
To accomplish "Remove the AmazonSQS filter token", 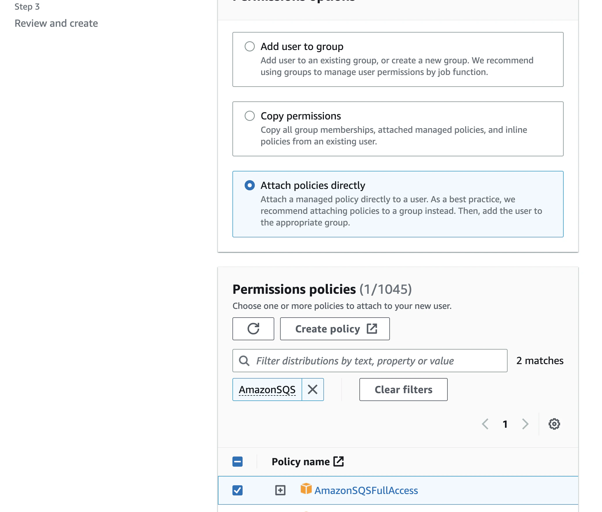I will tap(313, 389).
